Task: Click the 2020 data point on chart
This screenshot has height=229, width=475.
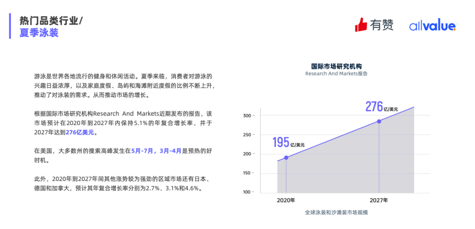Action: tap(286, 157)
